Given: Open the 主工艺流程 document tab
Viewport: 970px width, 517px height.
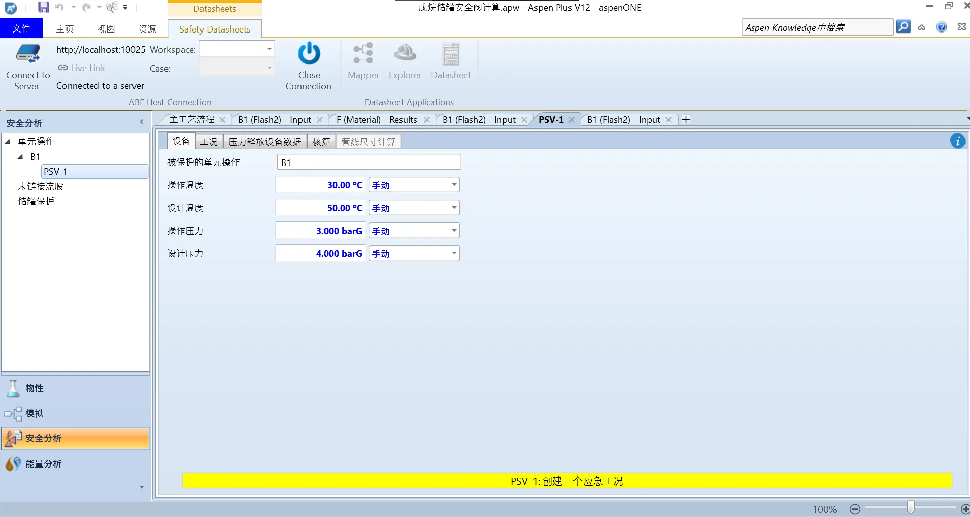Looking at the screenshot, I should click(191, 120).
